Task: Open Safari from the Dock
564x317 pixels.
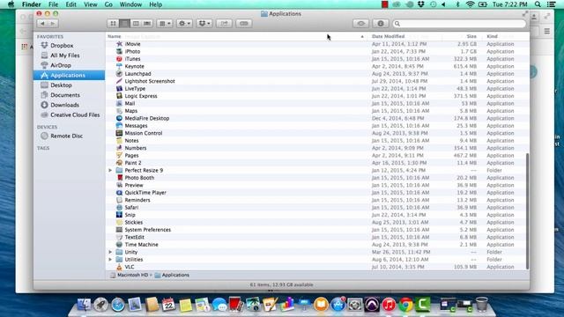Action: coord(117,305)
